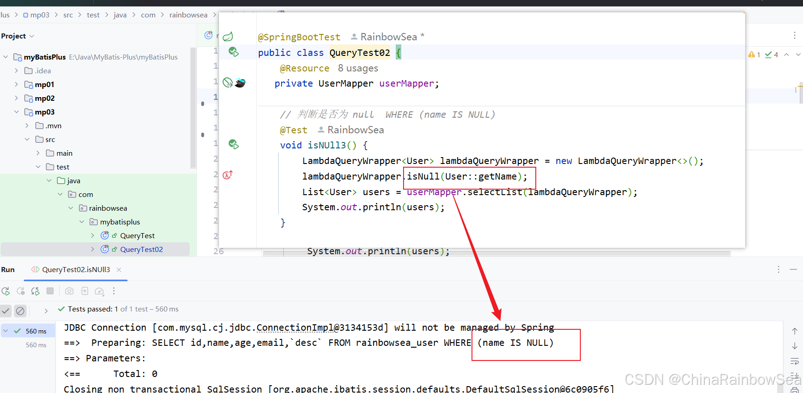Click the console scroll up arrow
This screenshot has height=393, width=803.
click(795, 331)
